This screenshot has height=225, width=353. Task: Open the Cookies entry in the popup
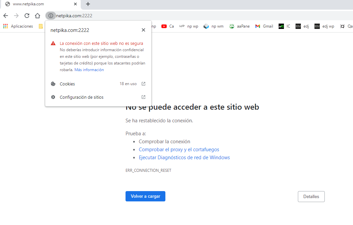click(98, 84)
